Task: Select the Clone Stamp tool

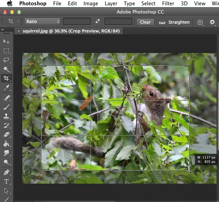Action: [x=6, y=116]
